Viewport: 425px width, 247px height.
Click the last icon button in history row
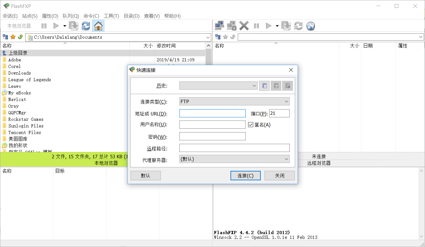pos(287,86)
